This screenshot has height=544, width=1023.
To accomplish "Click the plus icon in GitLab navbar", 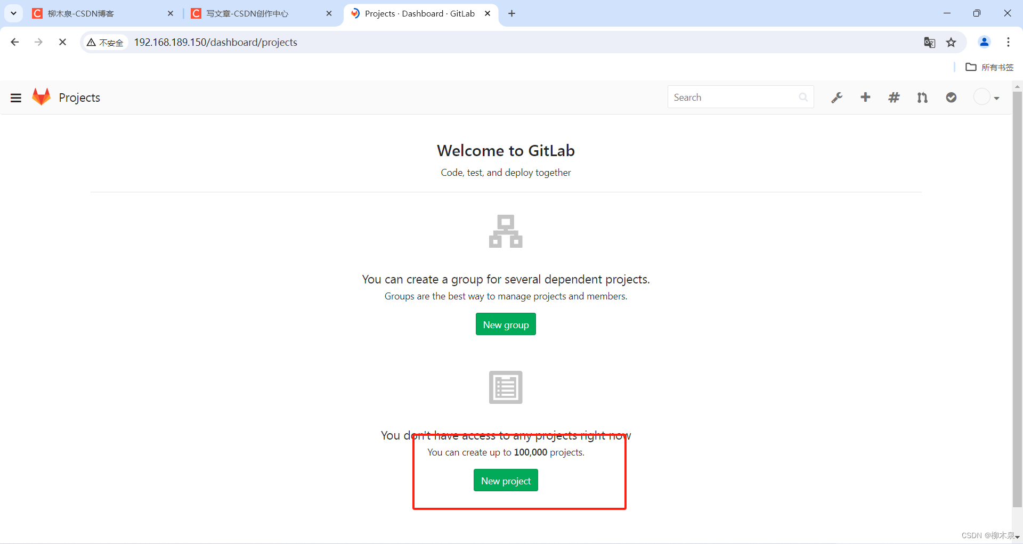I will (x=865, y=97).
